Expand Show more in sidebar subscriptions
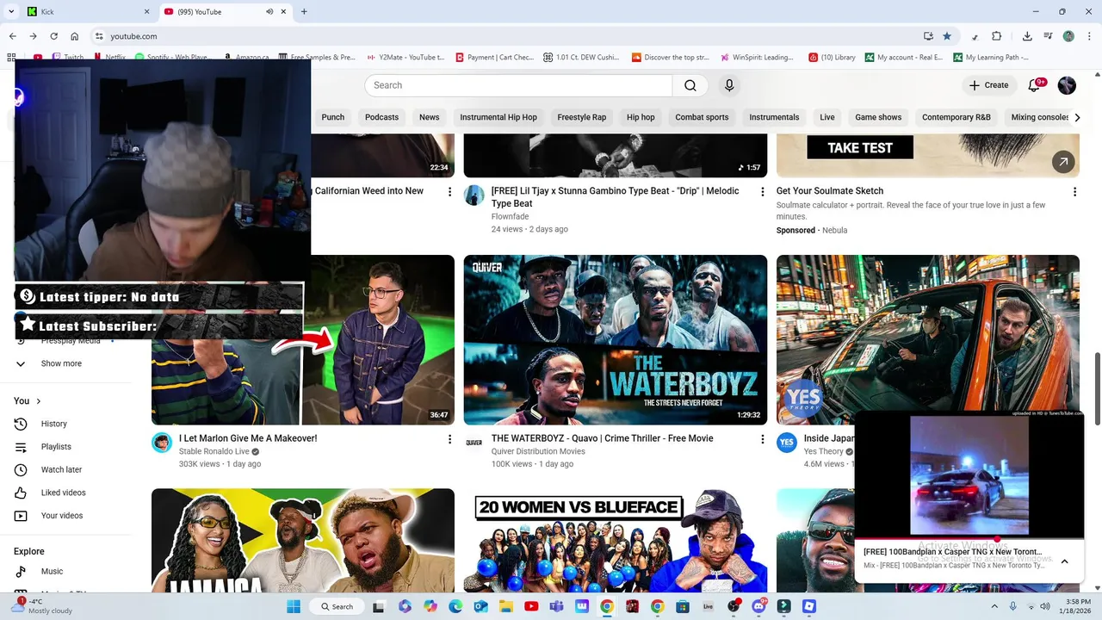 [x=61, y=363]
